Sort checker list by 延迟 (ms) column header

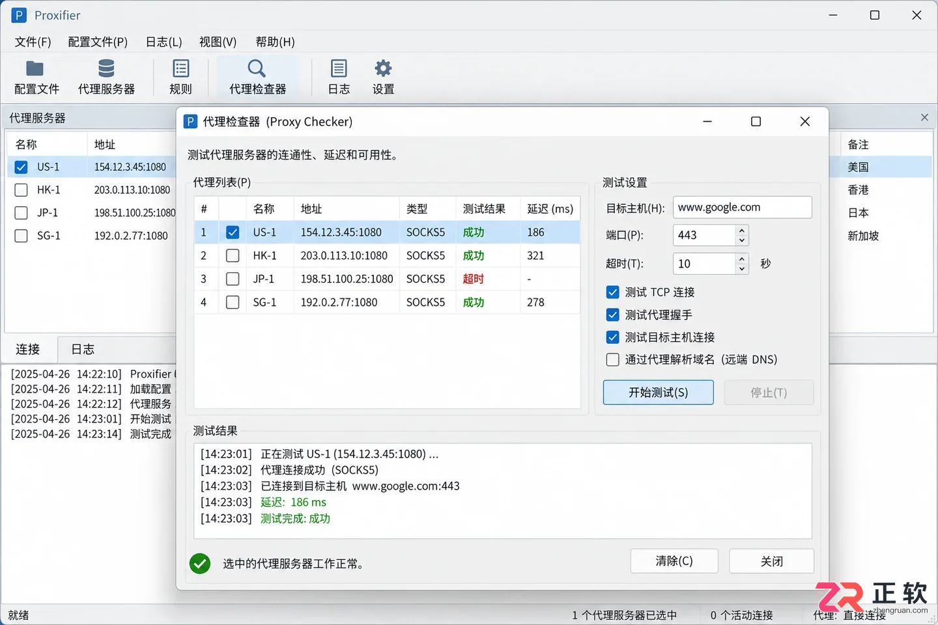[550, 209]
